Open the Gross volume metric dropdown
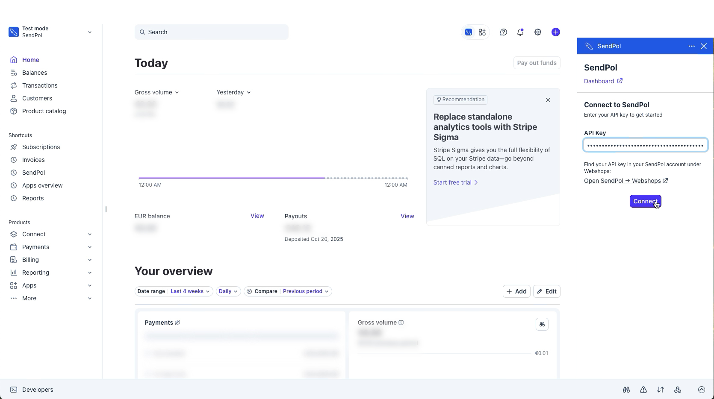This screenshot has width=714, height=399. (157, 92)
